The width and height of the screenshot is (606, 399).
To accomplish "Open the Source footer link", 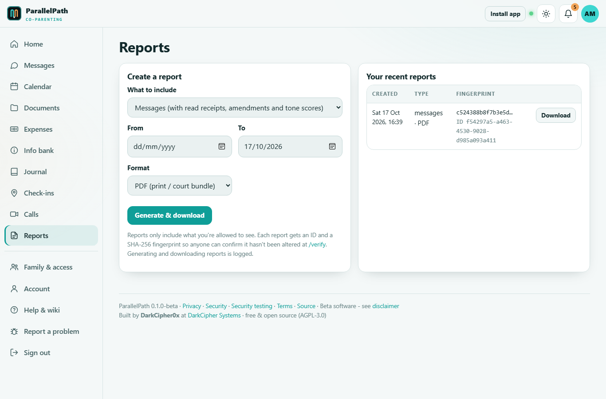I will tap(306, 306).
